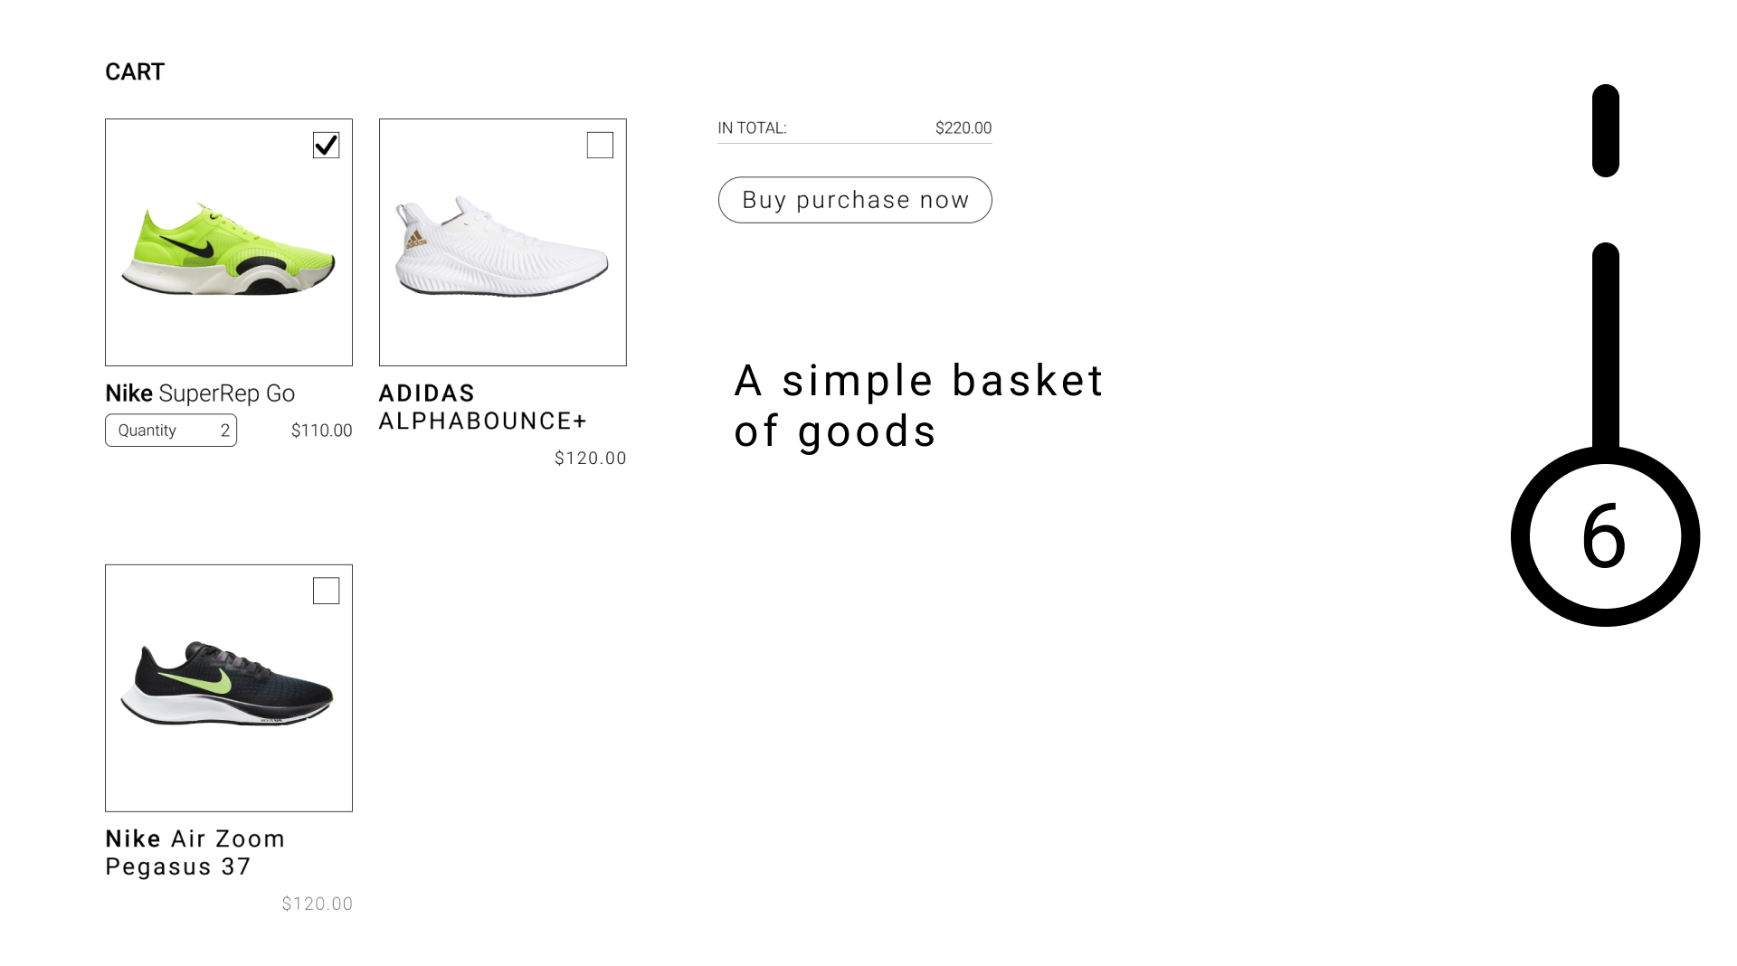
Task: Click the $120.00 price under Adidas Alphabounce+
Action: (x=590, y=459)
